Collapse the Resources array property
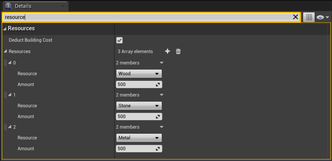 (x=5, y=51)
